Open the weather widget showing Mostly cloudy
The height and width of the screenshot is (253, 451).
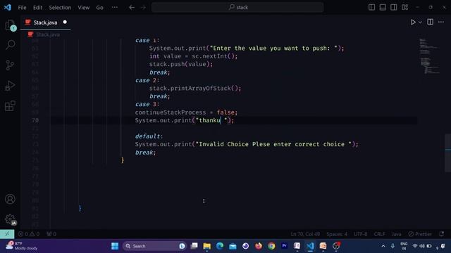click(x=22, y=246)
